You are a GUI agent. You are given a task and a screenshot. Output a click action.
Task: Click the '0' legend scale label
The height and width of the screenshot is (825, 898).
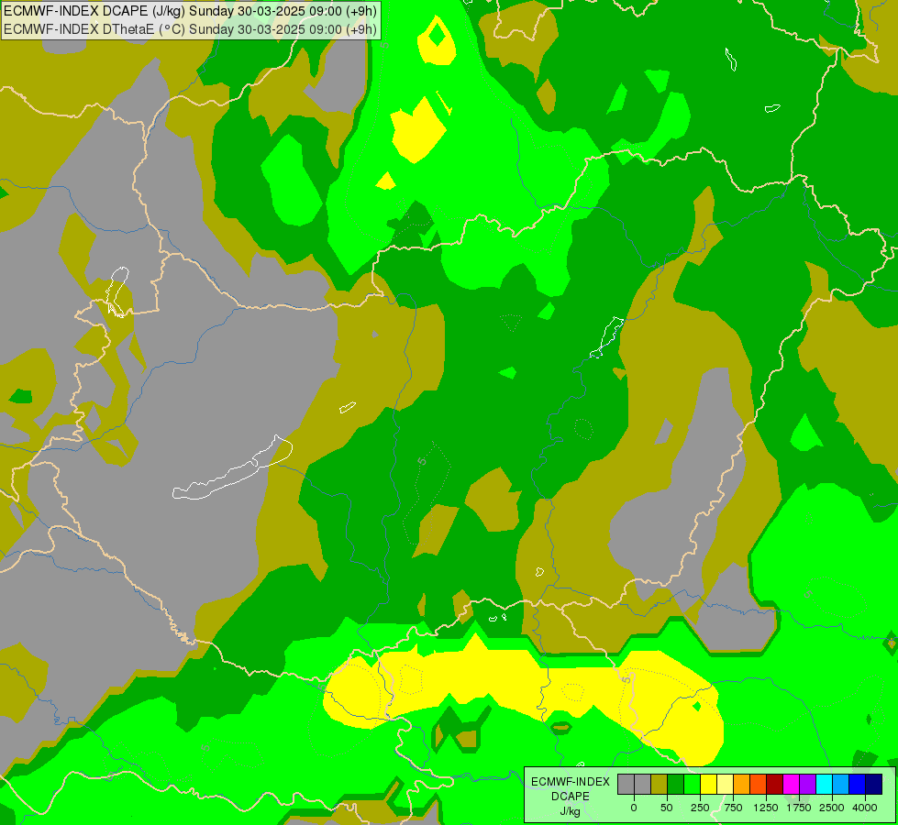(634, 808)
